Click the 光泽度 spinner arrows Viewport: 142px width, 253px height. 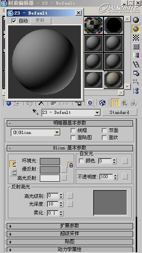pos(61,204)
